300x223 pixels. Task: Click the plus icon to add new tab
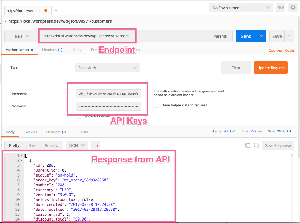click(x=56, y=11)
